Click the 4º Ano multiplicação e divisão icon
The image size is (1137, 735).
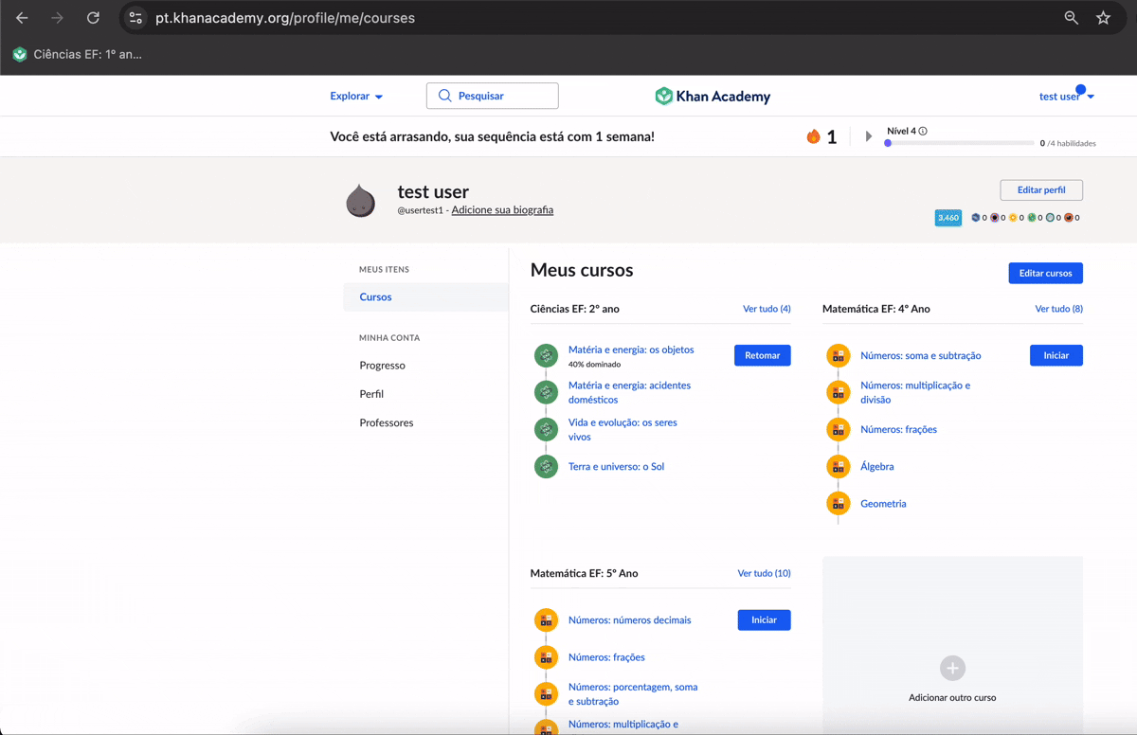coord(839,392)
